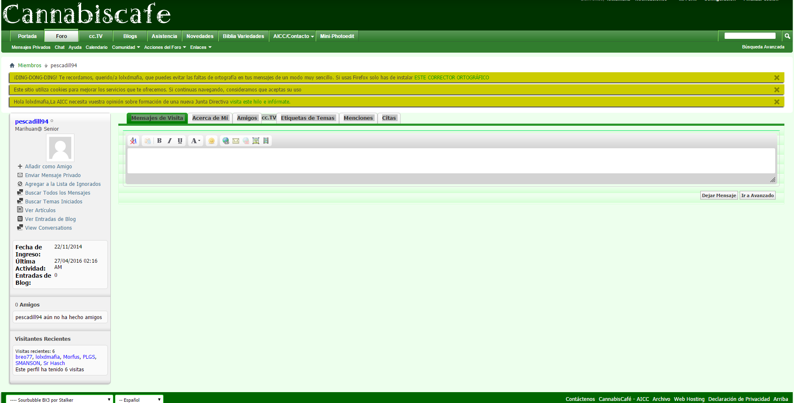Open Mensajes Privados in the subnavigation

[x=31, y=47]
